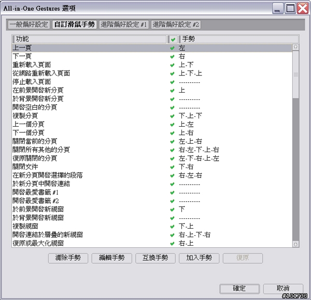
Task: Toggle checkmark for 復原或最大化視窗 row
Action: [x=172, y=244]
